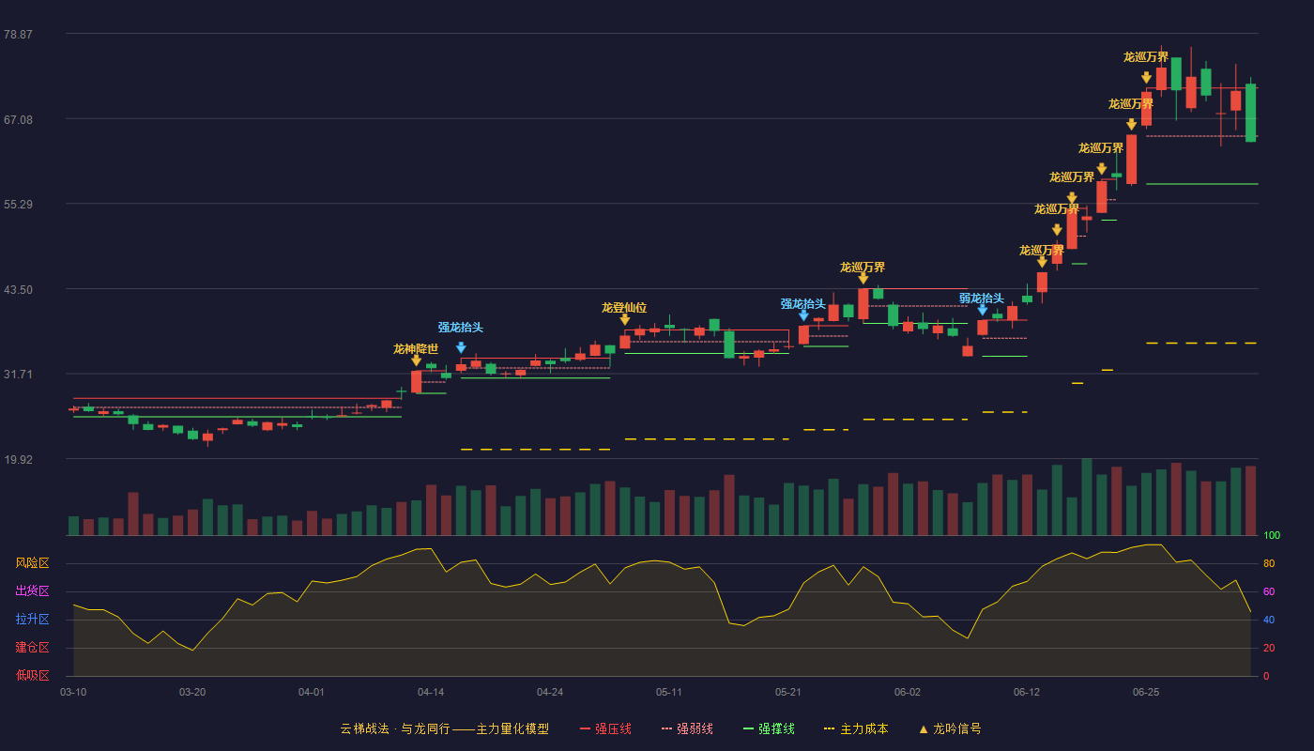Image resolution: width=1314 pixels, height=751 pixels.
Task: Toggle the 龙吟信号 legend series
Action: click(x=950, y=728)
